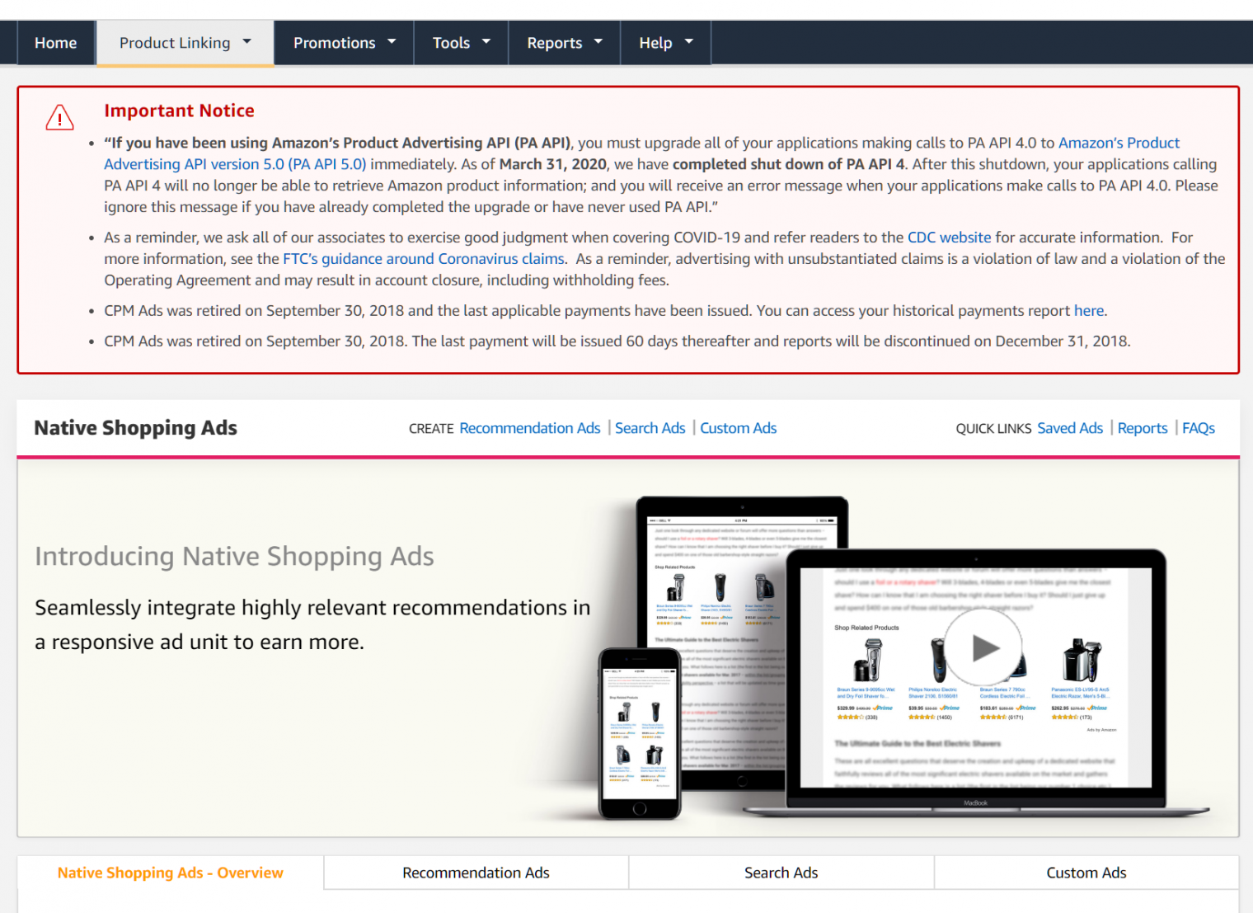Open FTC's guidance around Coronavirus claims link
This screenshot has width=1253, height=913.
tap(424, 259)
